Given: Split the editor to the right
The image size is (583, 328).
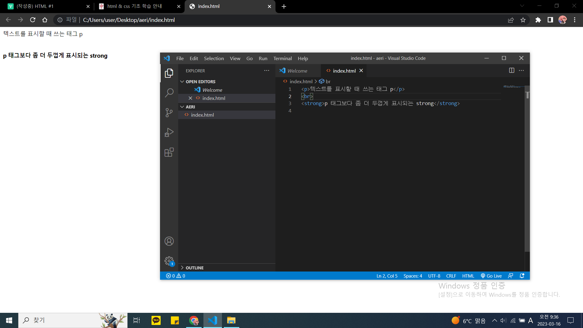Looking at the screenshot, I should 512,70.
